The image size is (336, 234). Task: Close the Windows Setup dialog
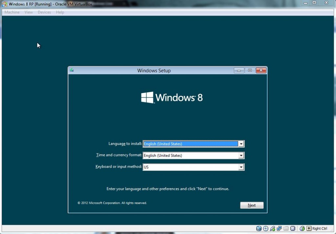[261, 70]
